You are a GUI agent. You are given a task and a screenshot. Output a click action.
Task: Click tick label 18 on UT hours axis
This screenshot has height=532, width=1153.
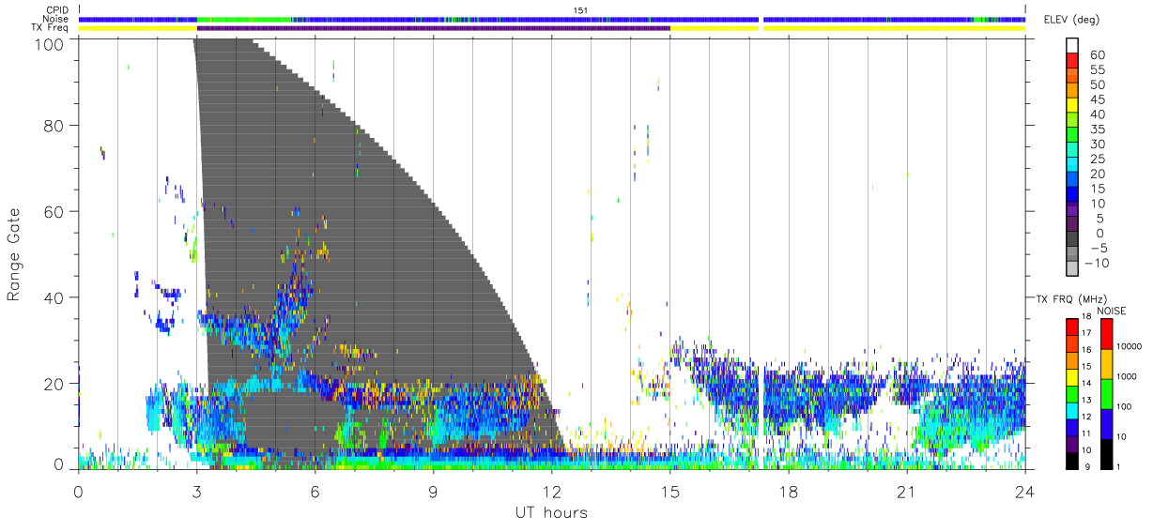click(789, 491)
